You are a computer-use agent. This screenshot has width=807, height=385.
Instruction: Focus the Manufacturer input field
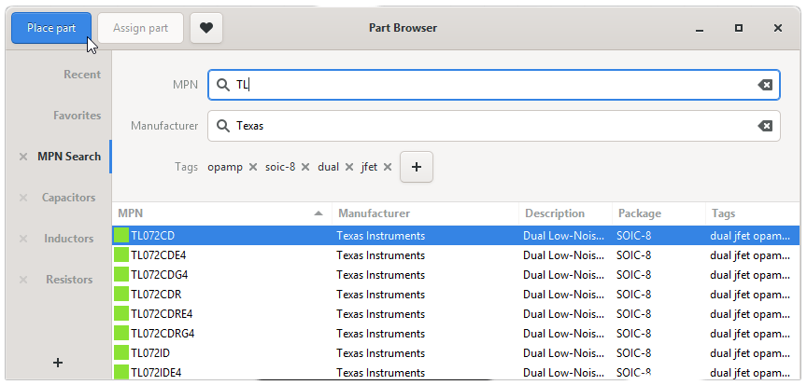494,126
